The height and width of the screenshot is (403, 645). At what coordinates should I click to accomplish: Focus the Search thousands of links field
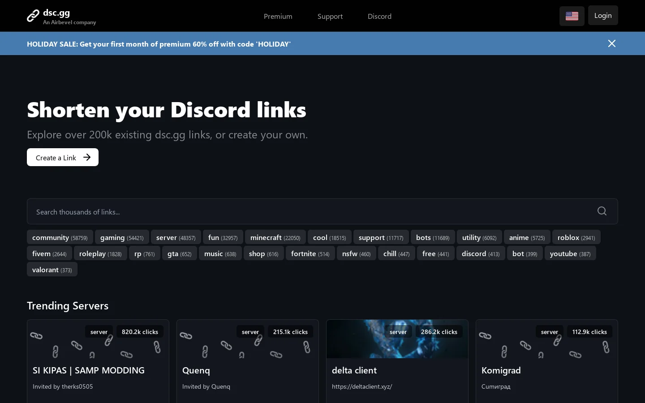point(322,211)
